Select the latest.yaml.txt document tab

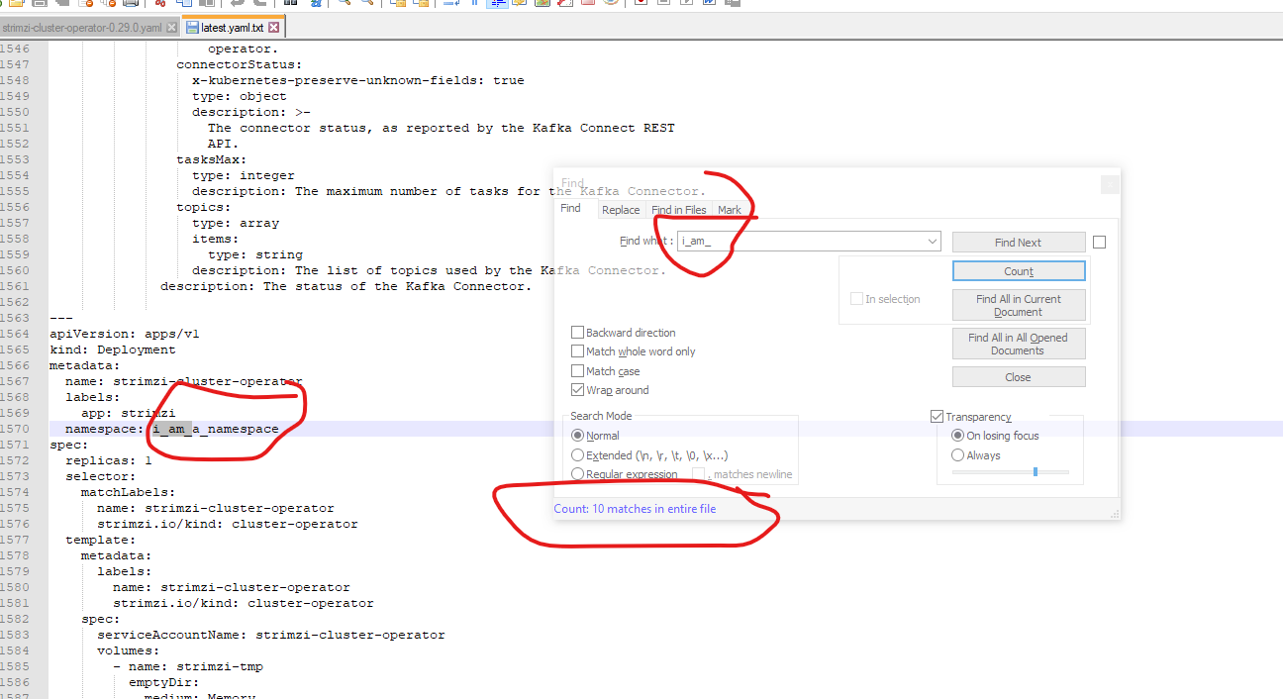coord(233,28)
